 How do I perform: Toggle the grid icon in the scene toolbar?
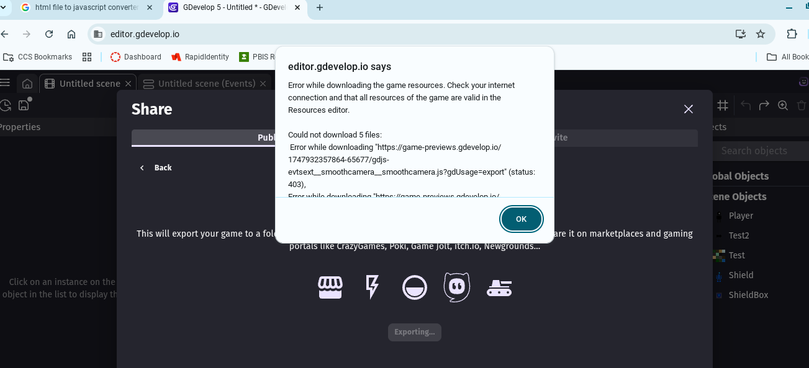click(x=723, y=106)
